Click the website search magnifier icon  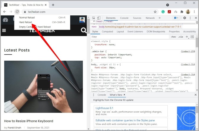click(84, 30)
